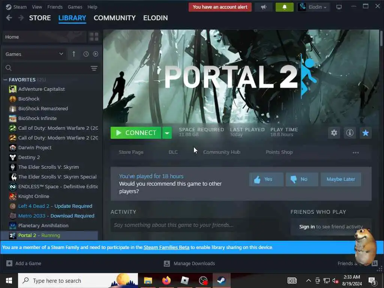Click the account alert red banner

[220, 7]
